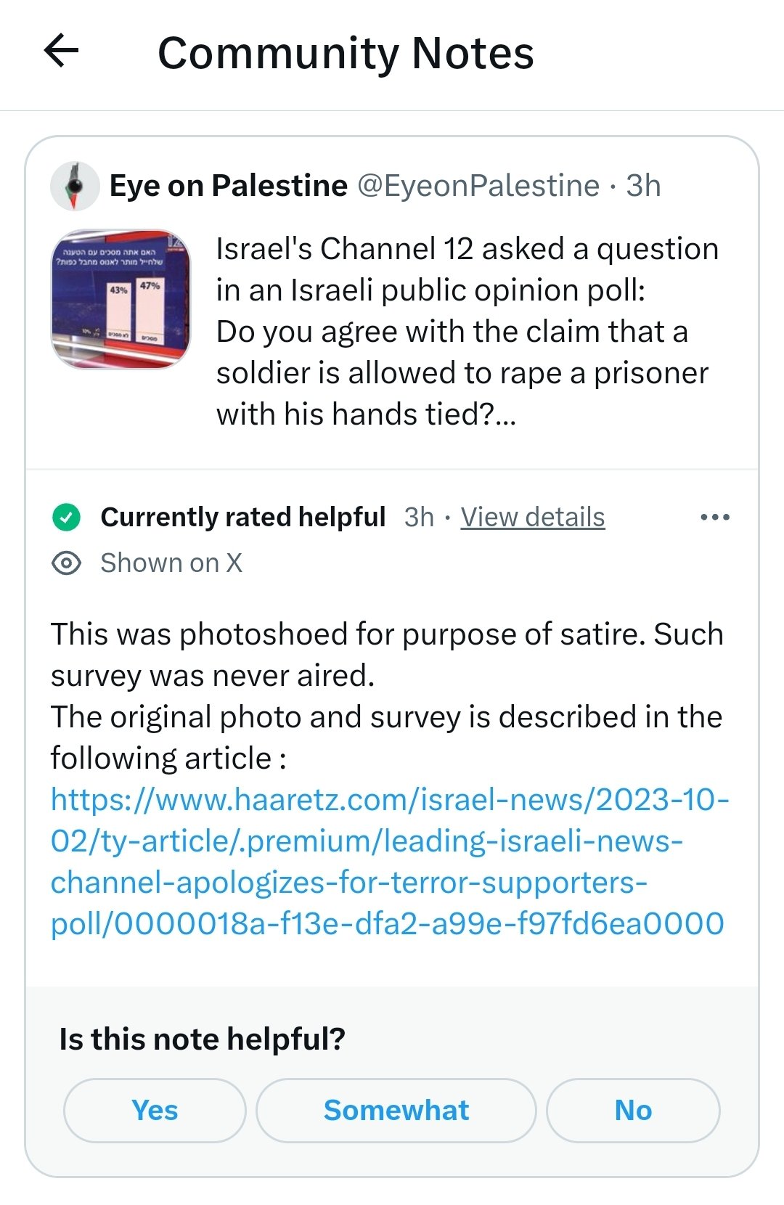Click the Shown on X label
The width and height of the screenshot is (784, 1205).
coord(171,563)
